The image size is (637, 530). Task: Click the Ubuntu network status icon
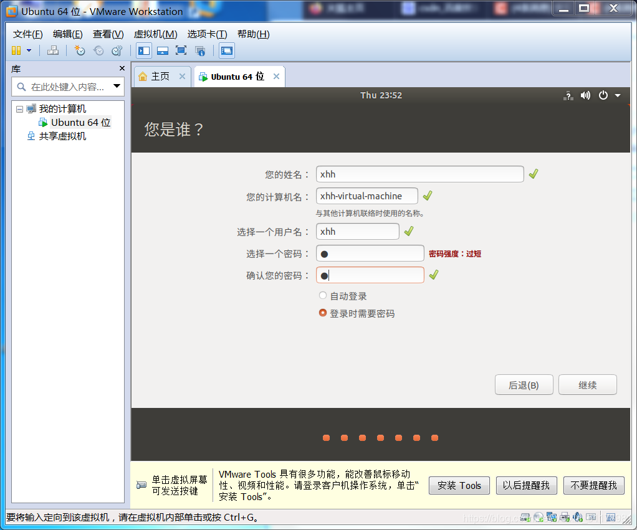point(568,96)
